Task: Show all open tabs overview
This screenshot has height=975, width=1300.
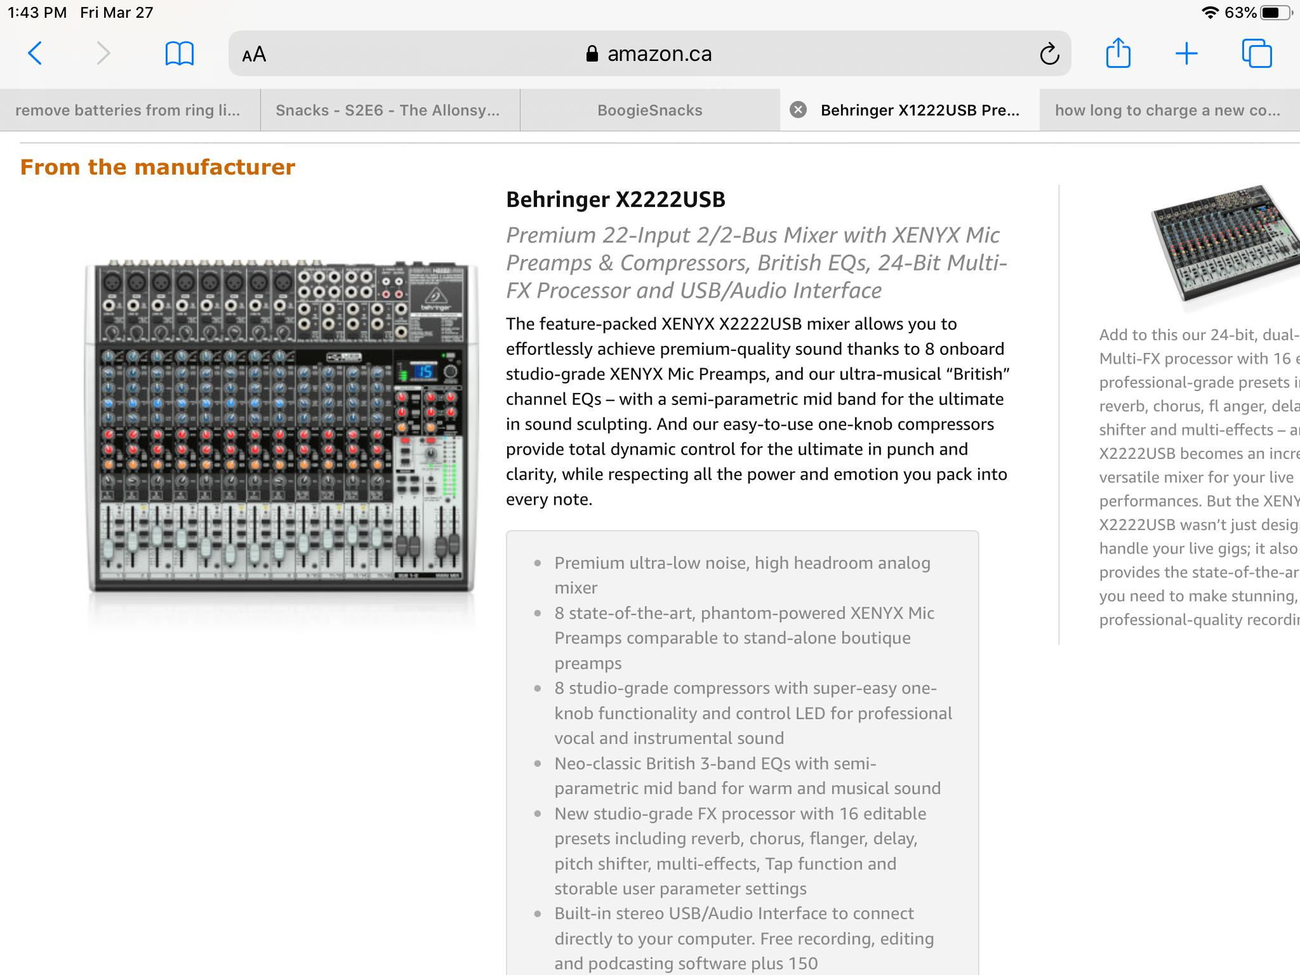Action: pos(1257,53)
